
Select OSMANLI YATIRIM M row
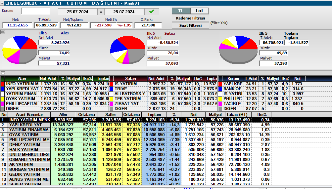click(x=166, y=159)
